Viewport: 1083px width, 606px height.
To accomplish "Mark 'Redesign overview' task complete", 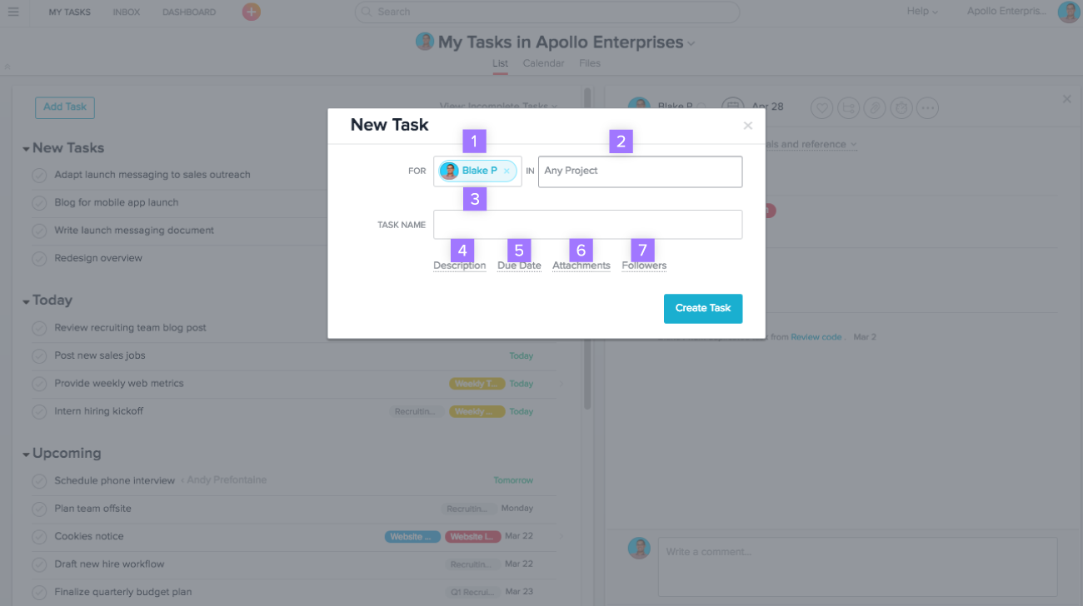I will [39, 259].
